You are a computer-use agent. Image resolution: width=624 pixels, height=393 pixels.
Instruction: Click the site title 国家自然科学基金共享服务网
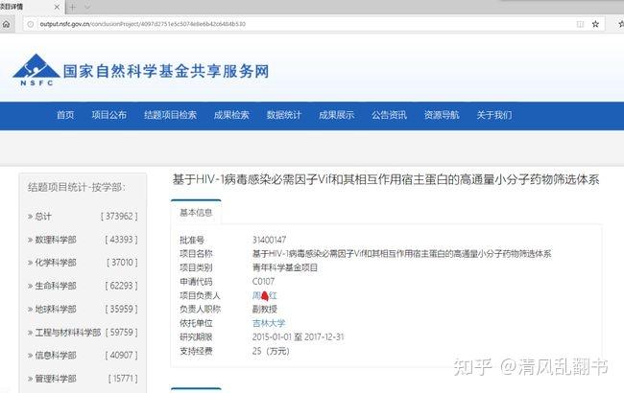coord(166,71)
